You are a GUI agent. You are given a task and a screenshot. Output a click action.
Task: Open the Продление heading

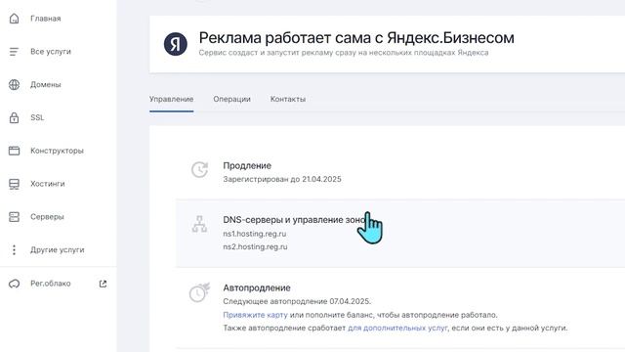(x=247, y=165)
